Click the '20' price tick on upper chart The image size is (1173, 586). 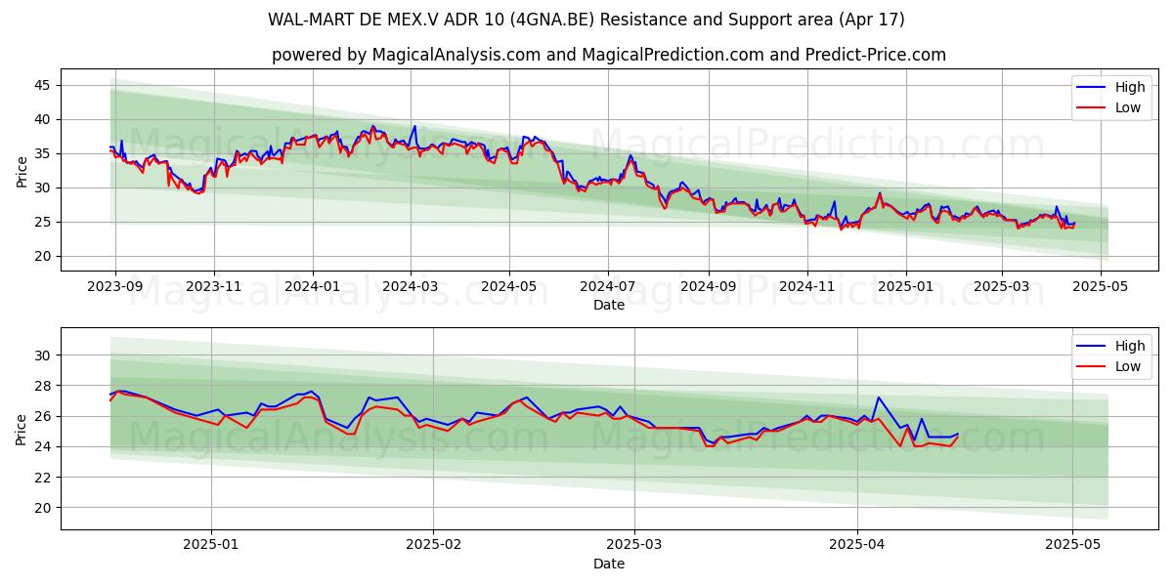point(44,256)
